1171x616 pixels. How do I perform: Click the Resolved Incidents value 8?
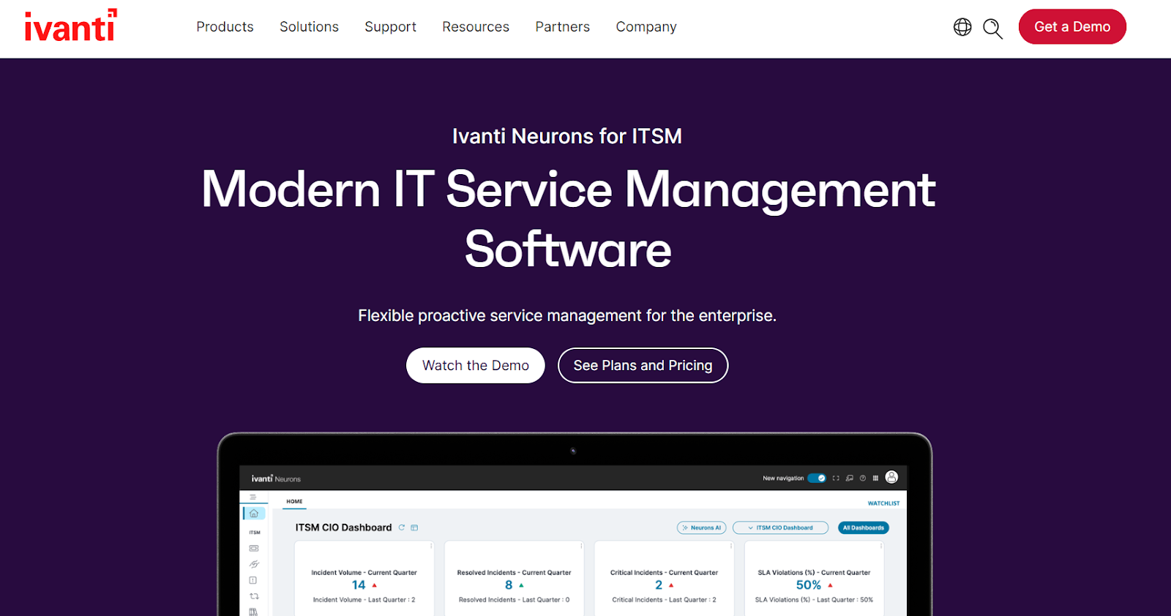pyautogui.click(x=509, y=585)
